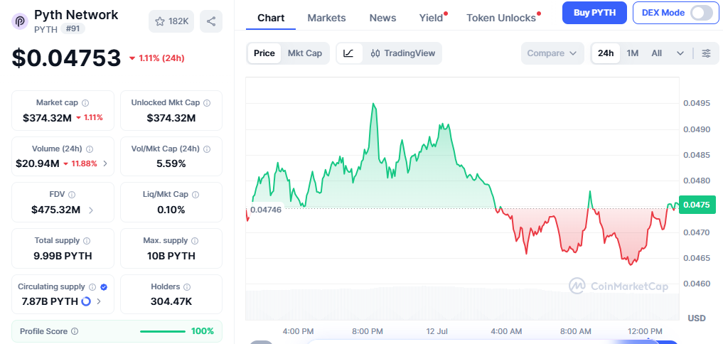Open Profile Score info icon

coord(75,331)
